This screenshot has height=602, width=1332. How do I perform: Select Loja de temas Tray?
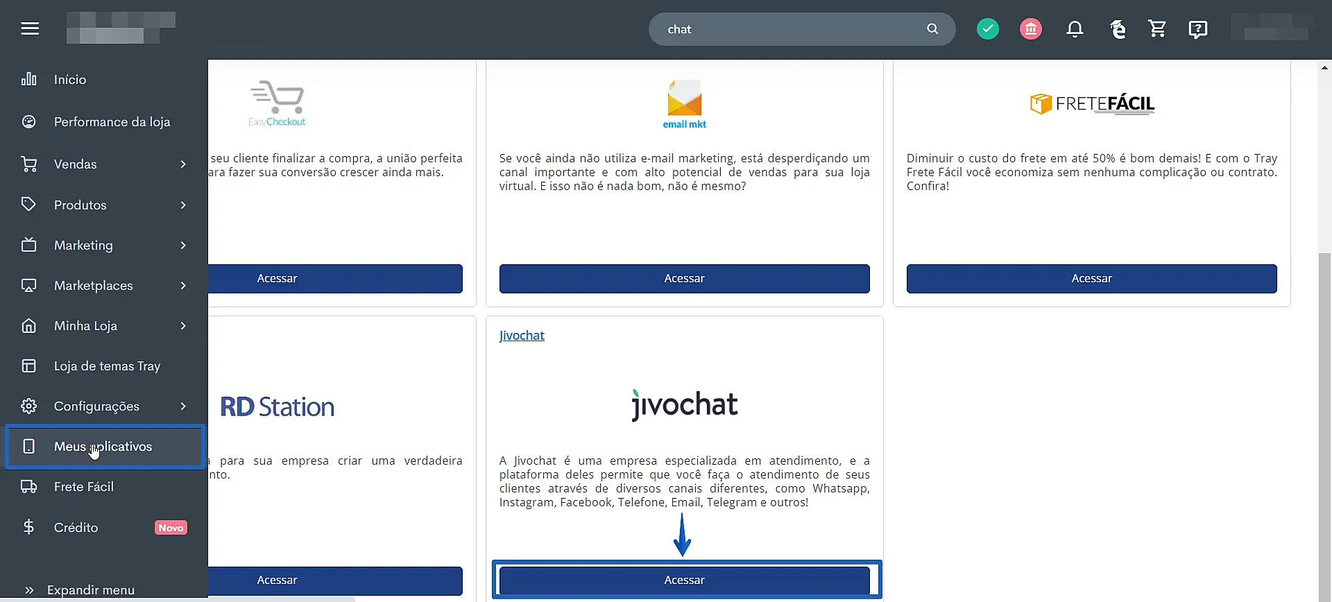pos(104,365)
